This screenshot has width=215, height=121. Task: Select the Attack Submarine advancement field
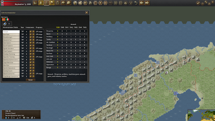[x=11, y=74]
